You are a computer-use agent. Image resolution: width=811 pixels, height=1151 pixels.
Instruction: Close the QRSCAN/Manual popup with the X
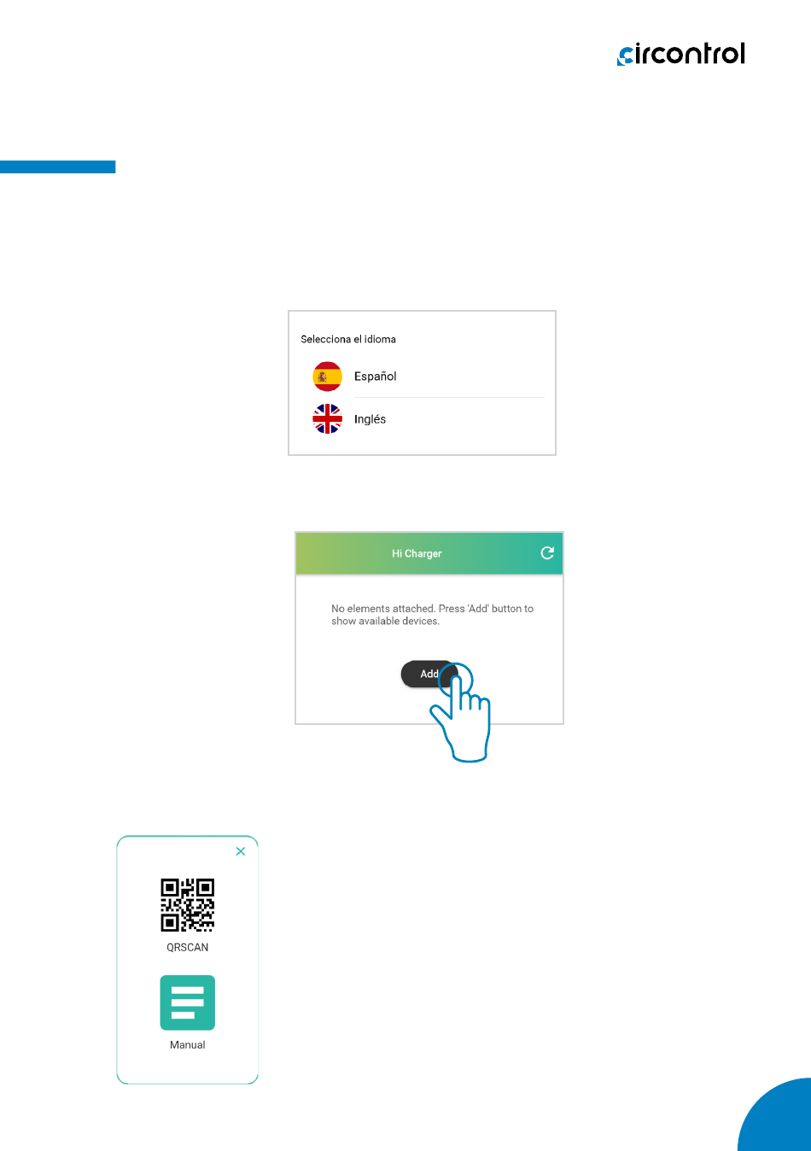tap(241, 851)
